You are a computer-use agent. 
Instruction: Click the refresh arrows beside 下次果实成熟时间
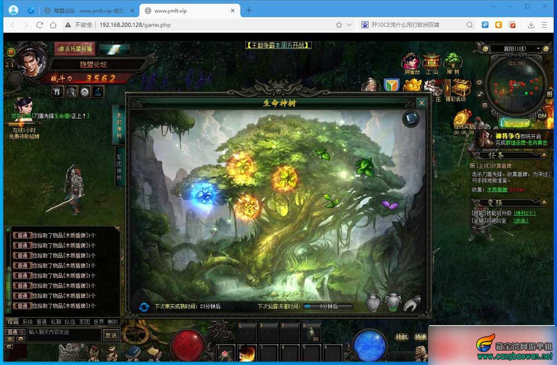pyautogui.click(x=144, y=307)
